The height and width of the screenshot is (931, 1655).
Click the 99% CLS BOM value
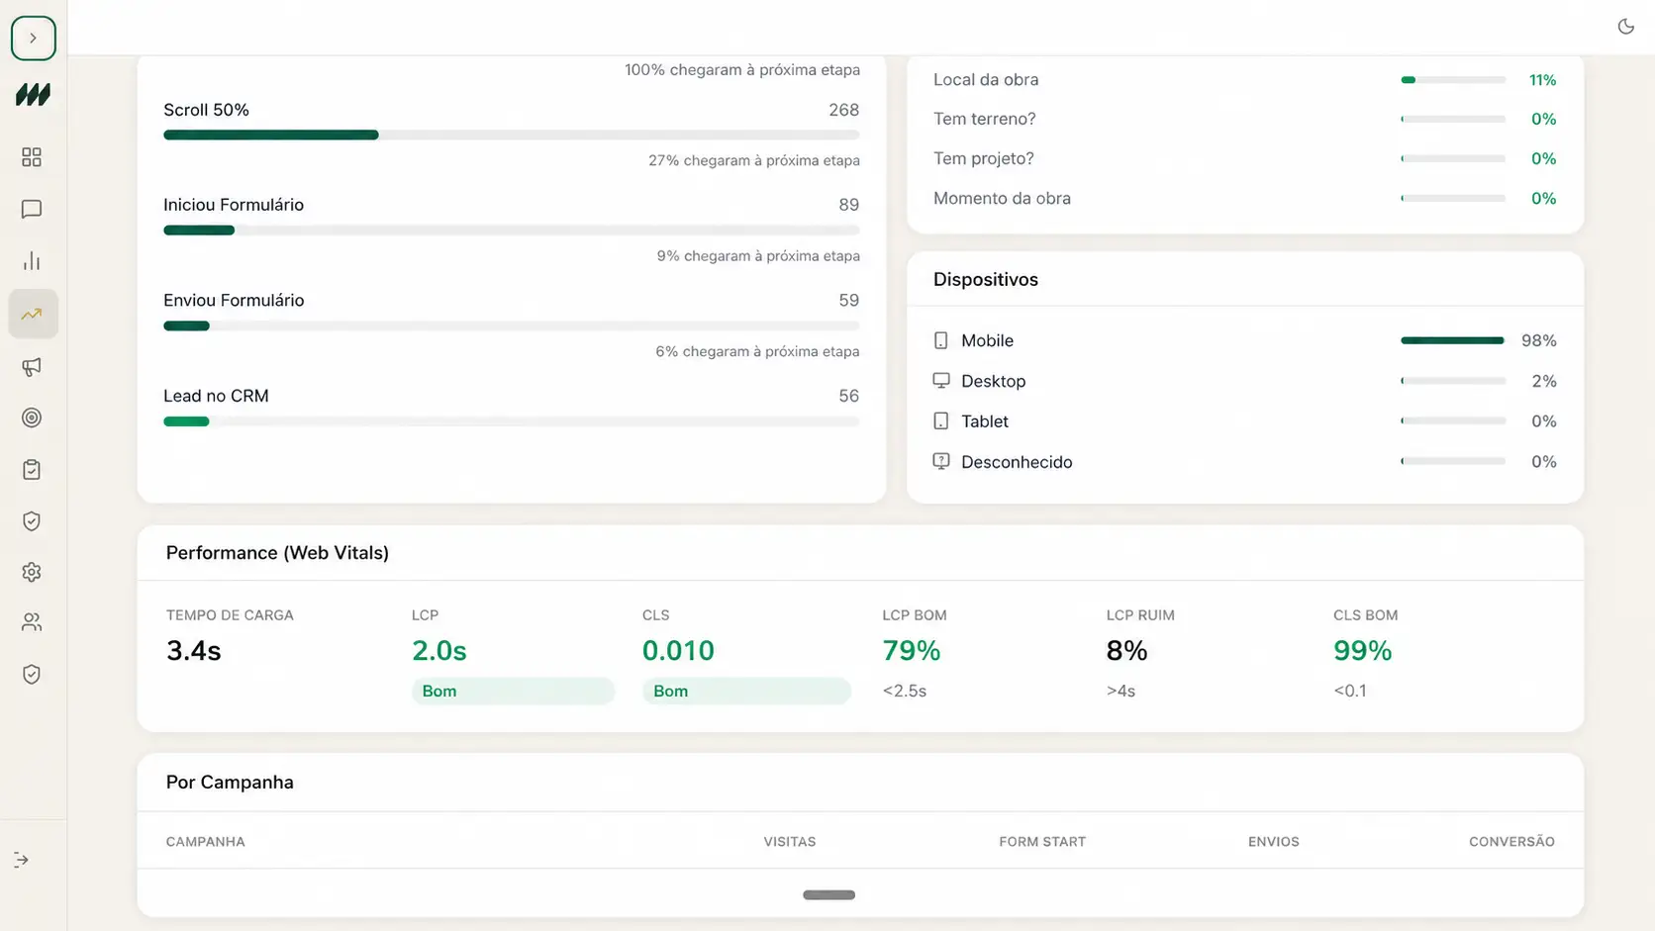(x=1362, y=651)
